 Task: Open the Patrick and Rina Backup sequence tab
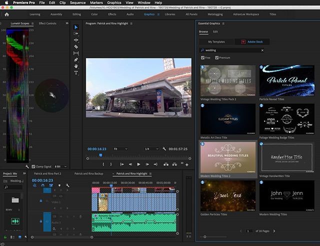point(89,174)
